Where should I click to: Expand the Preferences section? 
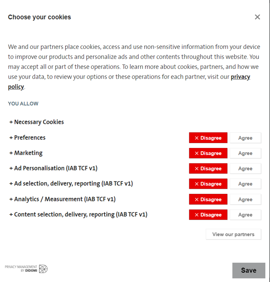(27, 137)
